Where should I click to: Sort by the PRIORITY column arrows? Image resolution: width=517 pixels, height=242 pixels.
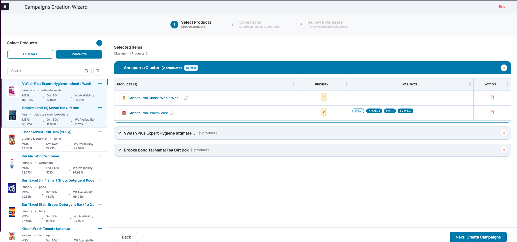(x=347, y=84)
